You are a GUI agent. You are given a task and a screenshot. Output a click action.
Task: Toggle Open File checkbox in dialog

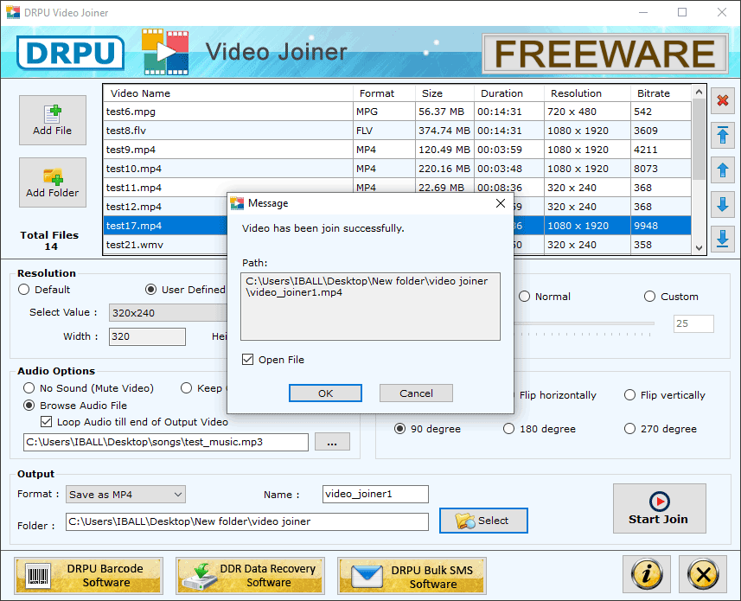[247, 360]
